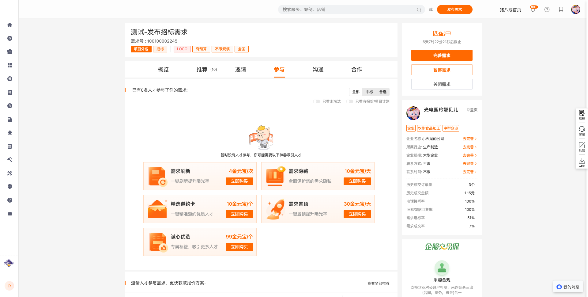Open the 教程 tutorial icon on right edge
This screenshot has height=297, width=588.
[582, 115]
